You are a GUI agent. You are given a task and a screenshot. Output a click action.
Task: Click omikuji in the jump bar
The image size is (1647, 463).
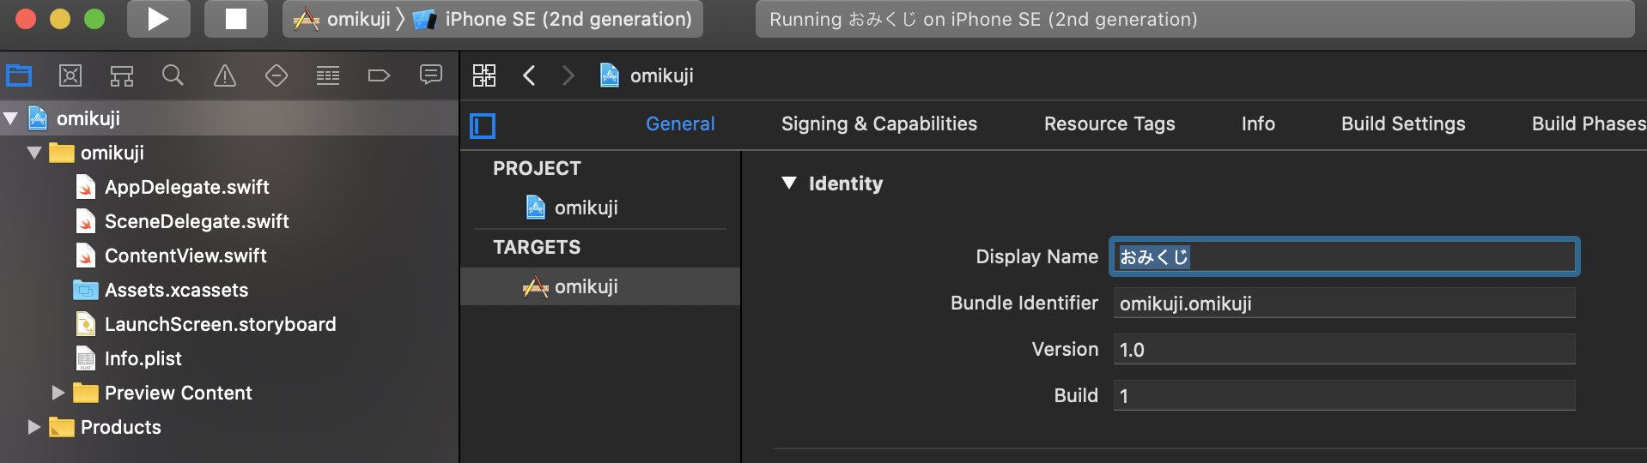click(647, 75)
